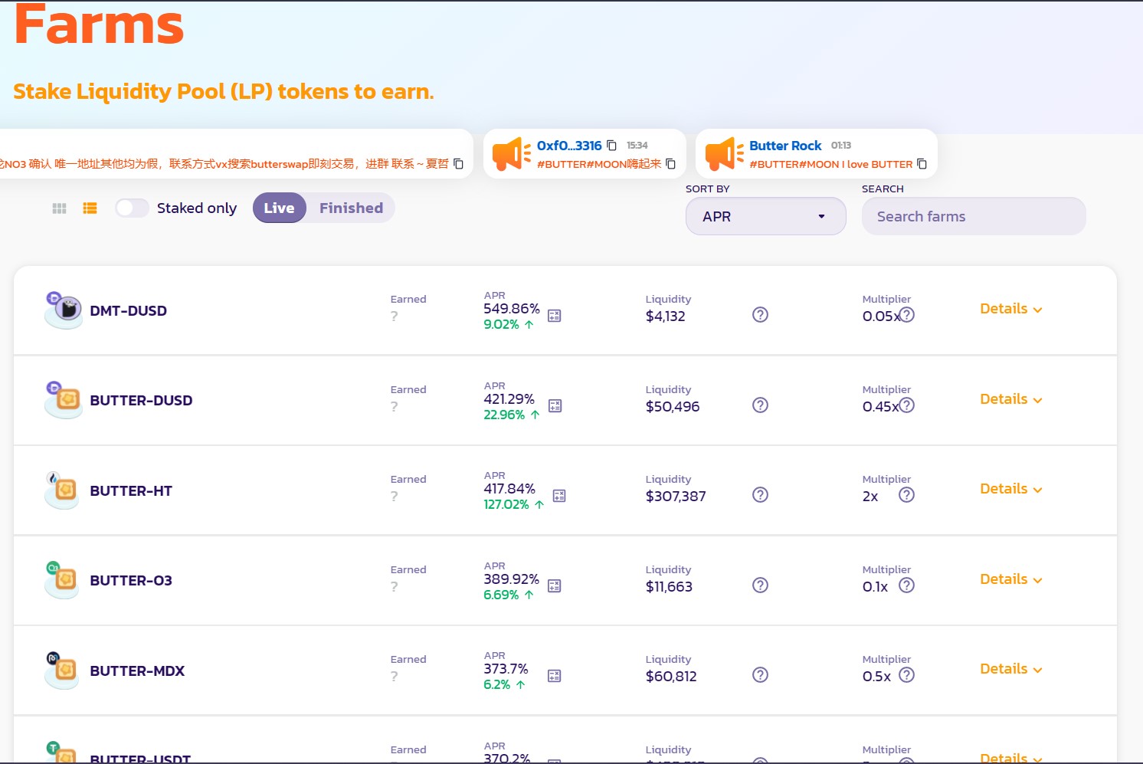This screenshot has height=764, width=1143.
Task: Show liquidity help for BUTTER-O3
Action: [x=760, y=585]
